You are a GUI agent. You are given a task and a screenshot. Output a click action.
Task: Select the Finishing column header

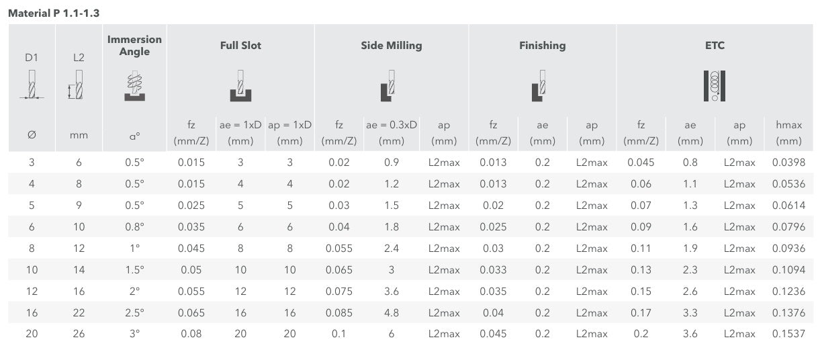click(x=542, y=46)
